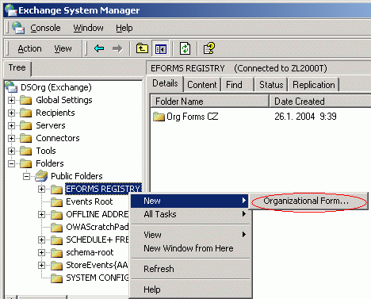The image size is (371, 299).
Task: Click the Forward arrow toolbar icon
Action: click(x=117, y=48)
